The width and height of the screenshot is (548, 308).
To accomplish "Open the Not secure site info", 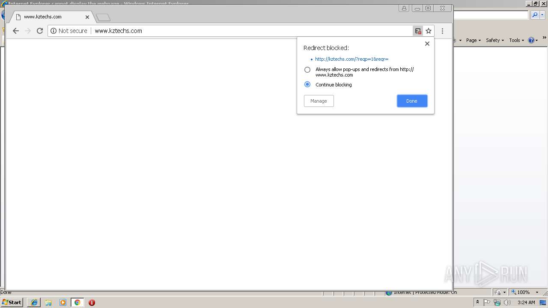I will point(69,31).
